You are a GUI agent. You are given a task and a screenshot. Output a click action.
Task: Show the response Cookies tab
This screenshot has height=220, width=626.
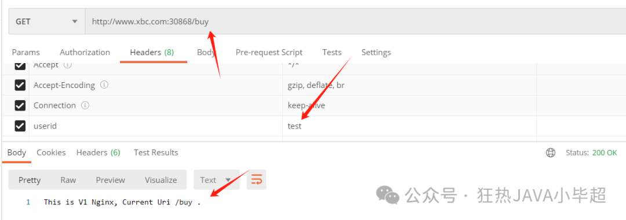coord(51,153)
